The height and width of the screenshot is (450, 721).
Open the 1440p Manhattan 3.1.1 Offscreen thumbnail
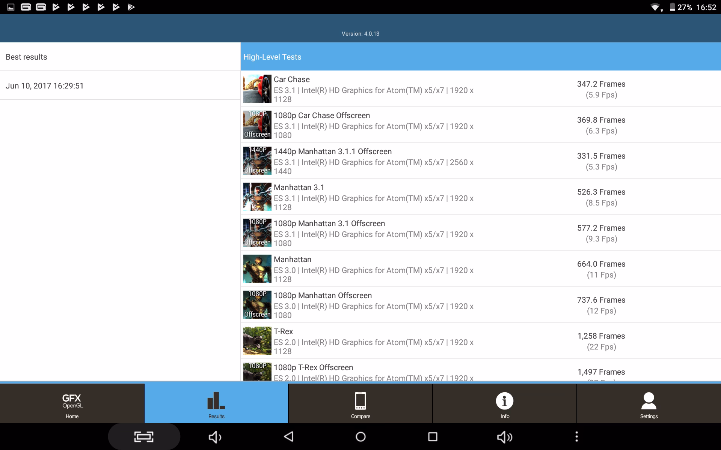(x=257, y=161)
